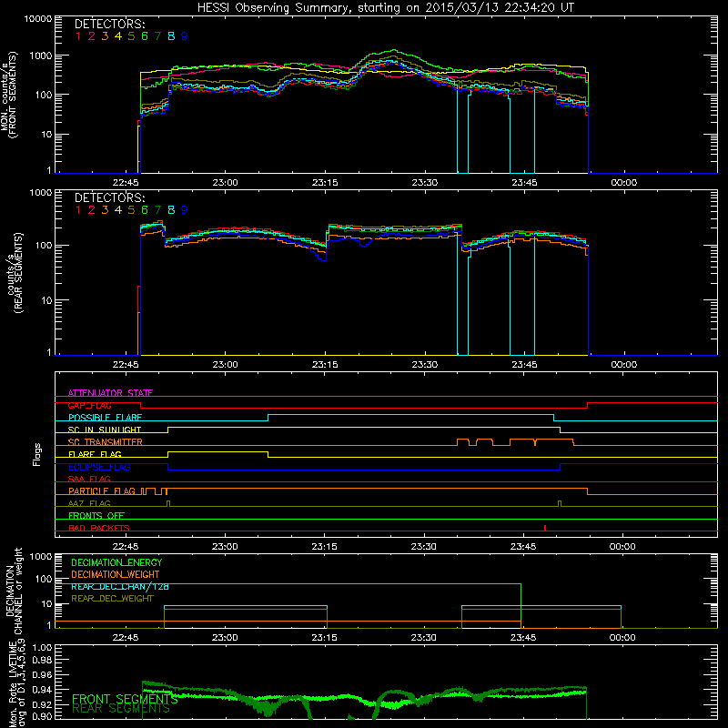Image resolution: width=728 pixels, height=728 pixels.
Task: Click the BAD_PACKETS red spike marker near 23:48
Action: 544,528
